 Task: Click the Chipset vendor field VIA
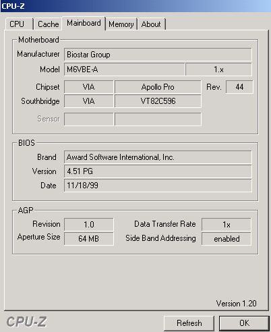89,87
